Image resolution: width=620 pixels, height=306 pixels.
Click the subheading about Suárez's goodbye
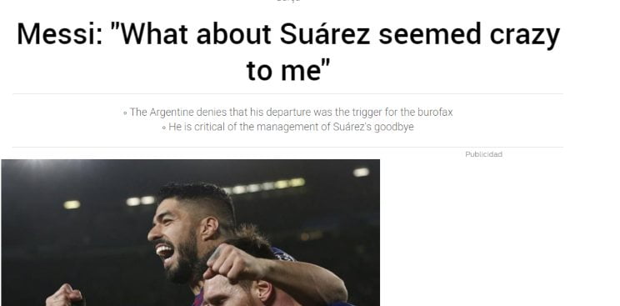pyautogui.click(x=291, y=127)
